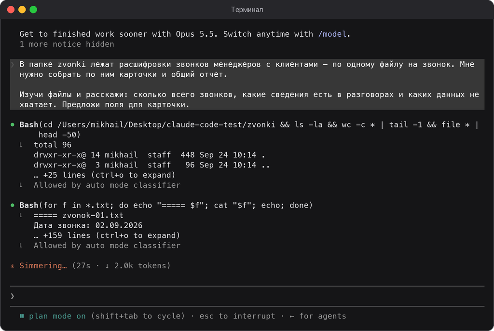
Task: Click the "(shift+tab to cycle)" hint
Action: pyautogui.click(x=137, y=316)
